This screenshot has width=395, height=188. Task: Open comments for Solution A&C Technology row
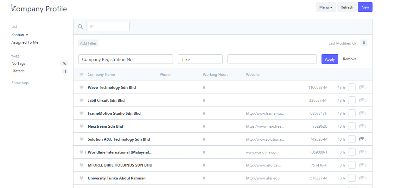click(x=362, y=139)
